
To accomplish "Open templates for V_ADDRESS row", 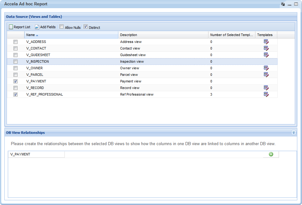I will pyautogui.click(x=266, y=42).
